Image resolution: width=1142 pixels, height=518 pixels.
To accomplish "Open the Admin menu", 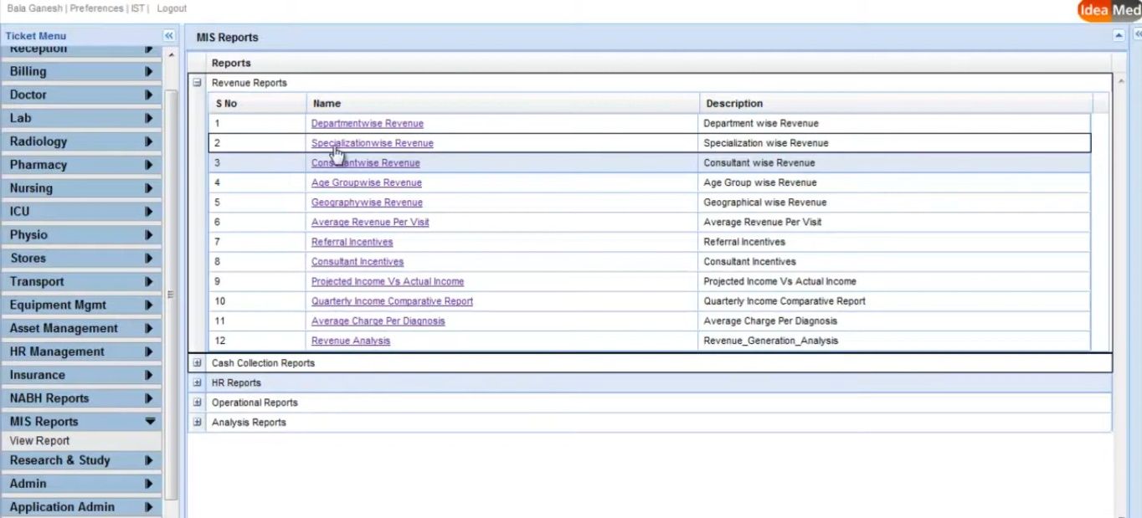I will (x=81, y=484).
